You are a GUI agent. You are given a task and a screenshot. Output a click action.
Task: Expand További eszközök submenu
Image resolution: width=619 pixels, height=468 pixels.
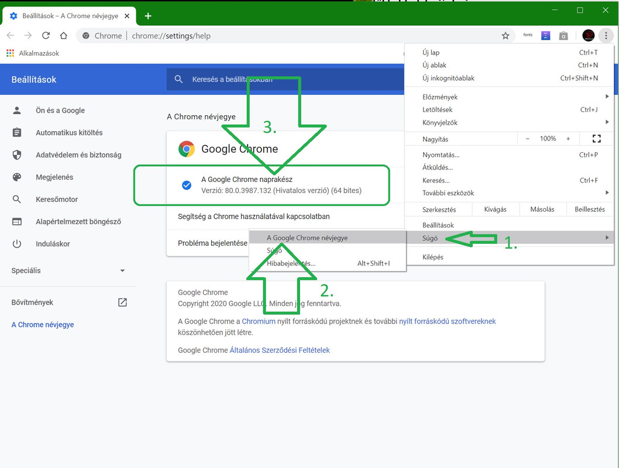click(509, 193)
